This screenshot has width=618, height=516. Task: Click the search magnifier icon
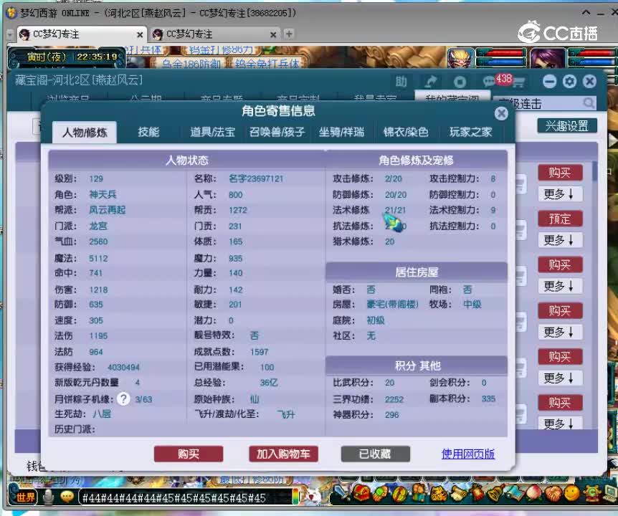(589, 103)
